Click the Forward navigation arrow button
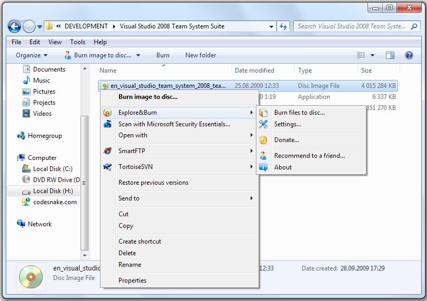 tap(29, 26)
